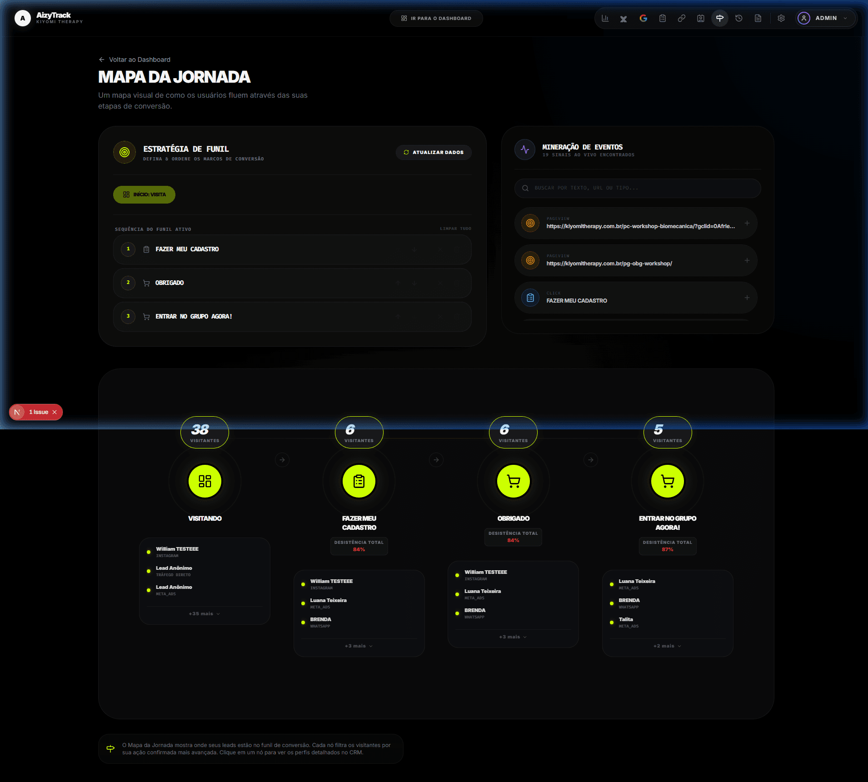
Task: Open the bar chart analytics icon
Action: (x=605, y=18)
